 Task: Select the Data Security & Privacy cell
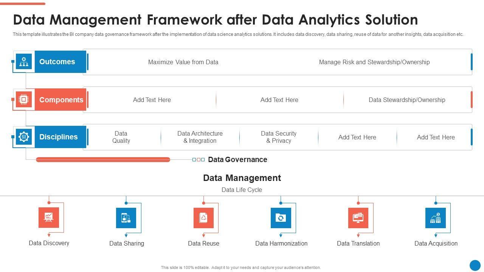pos(279,137)
